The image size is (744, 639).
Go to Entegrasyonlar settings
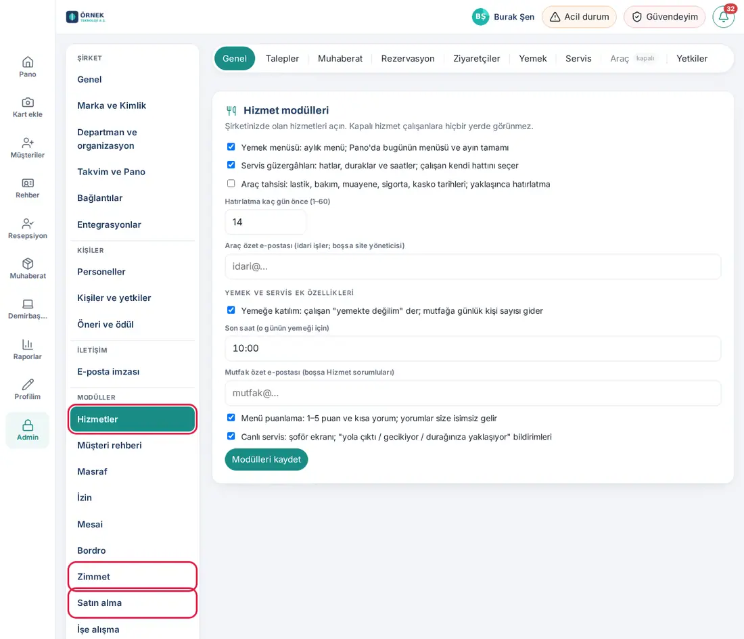133,225
